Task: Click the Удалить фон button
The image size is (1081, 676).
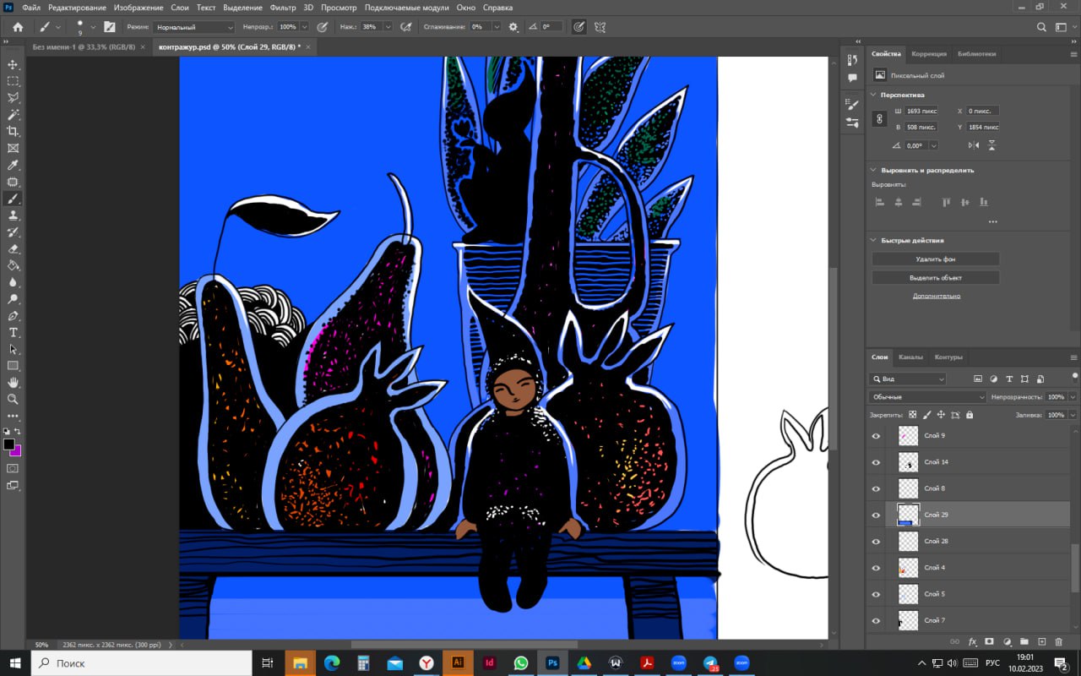Action: (x=935, y=259)
